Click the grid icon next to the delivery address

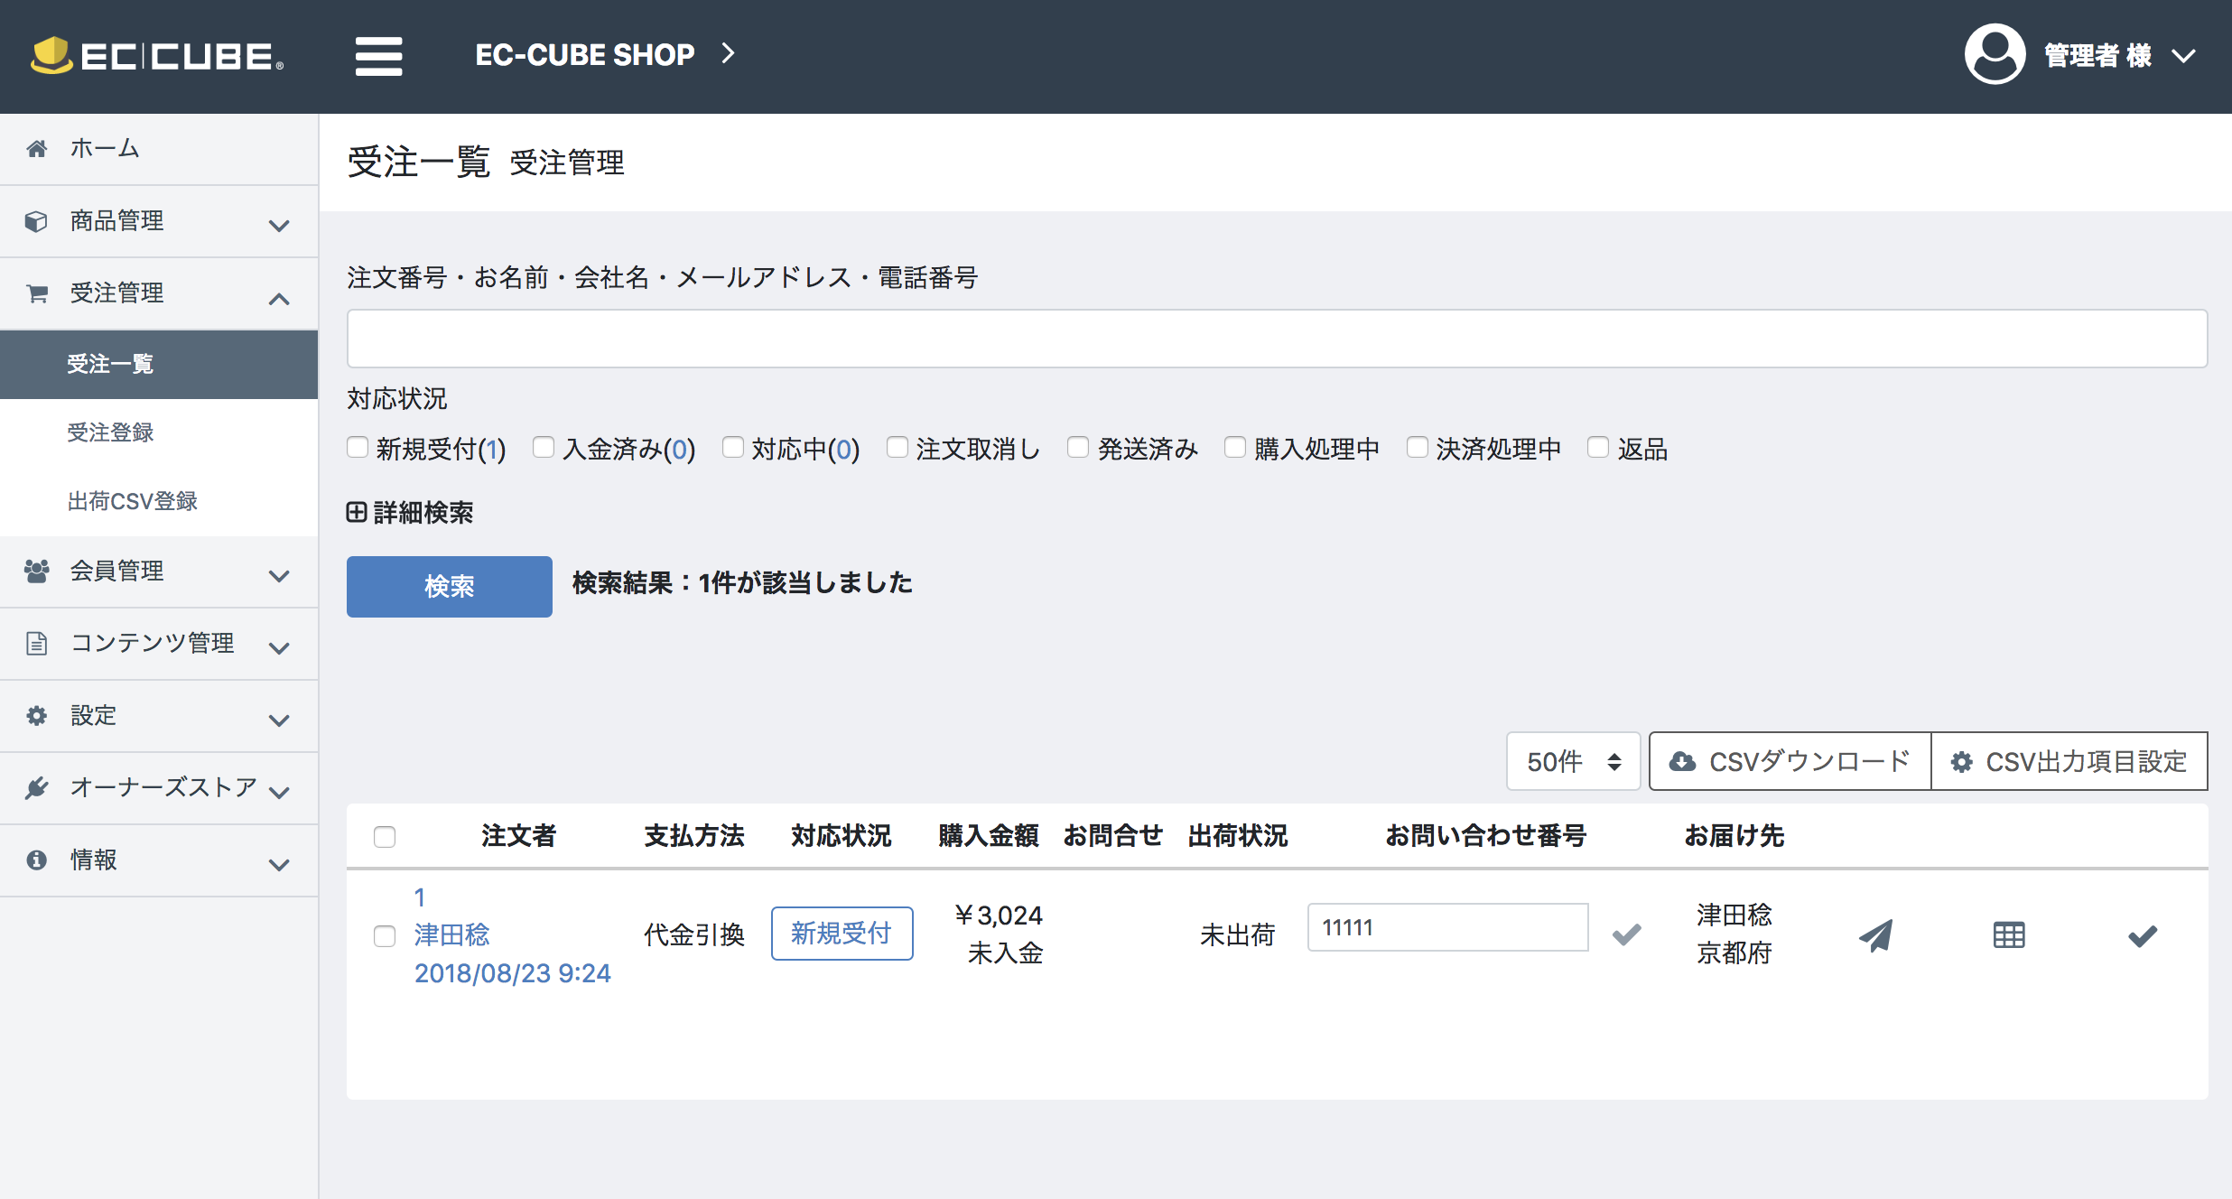pos(2008,934)
